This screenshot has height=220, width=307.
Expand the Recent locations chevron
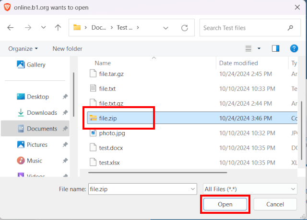click(43, 28)
